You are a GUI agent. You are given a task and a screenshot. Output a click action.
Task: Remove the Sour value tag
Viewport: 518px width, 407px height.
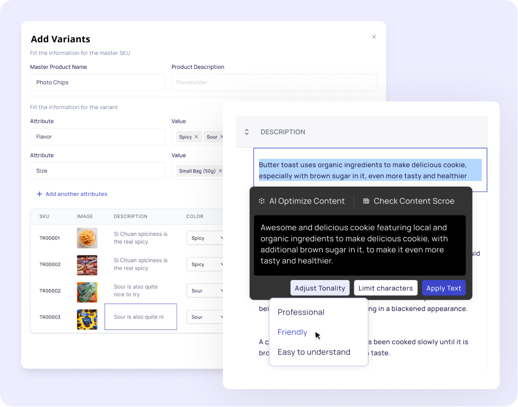(x=221, y=137)
